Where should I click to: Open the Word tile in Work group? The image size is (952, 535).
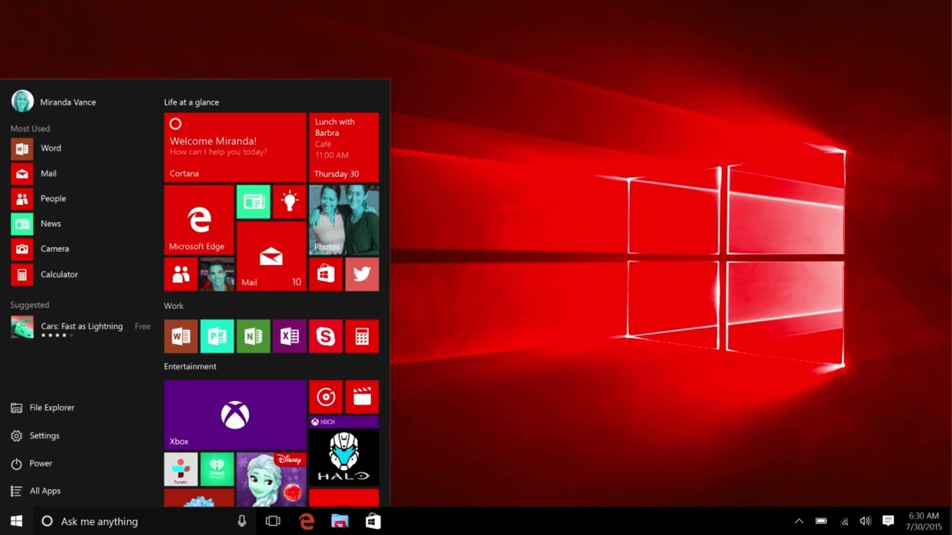[x=181, y=337]
